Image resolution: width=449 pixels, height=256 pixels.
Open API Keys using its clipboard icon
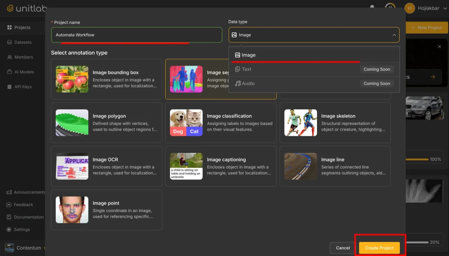click(9, 87)
